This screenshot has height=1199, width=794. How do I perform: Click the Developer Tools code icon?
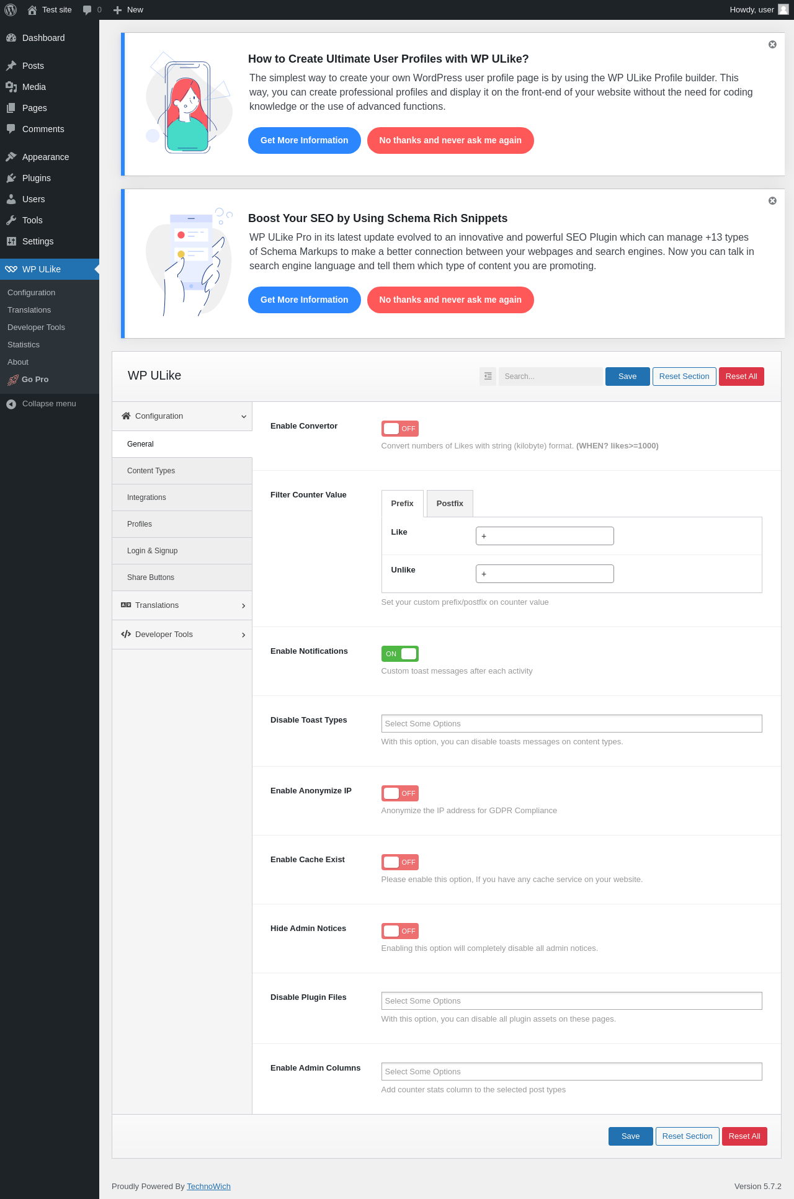[126, 635]
